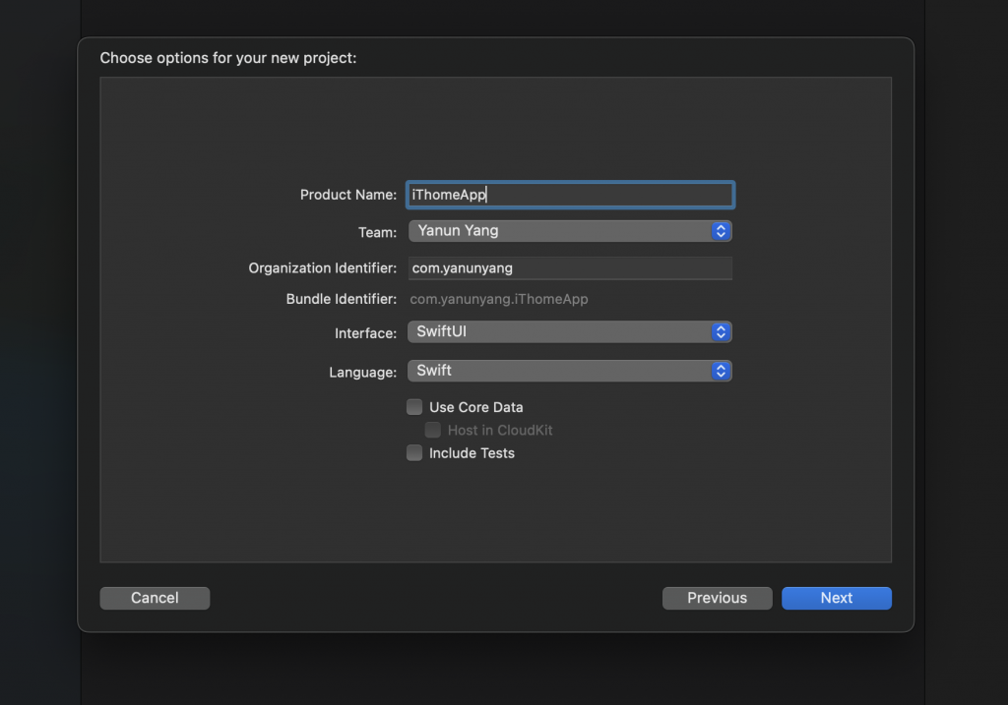
Task: Click the "Product Name:" label
Action: pos(348,195)
